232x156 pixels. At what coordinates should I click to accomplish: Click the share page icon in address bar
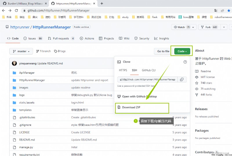click(x=222, y=10)
